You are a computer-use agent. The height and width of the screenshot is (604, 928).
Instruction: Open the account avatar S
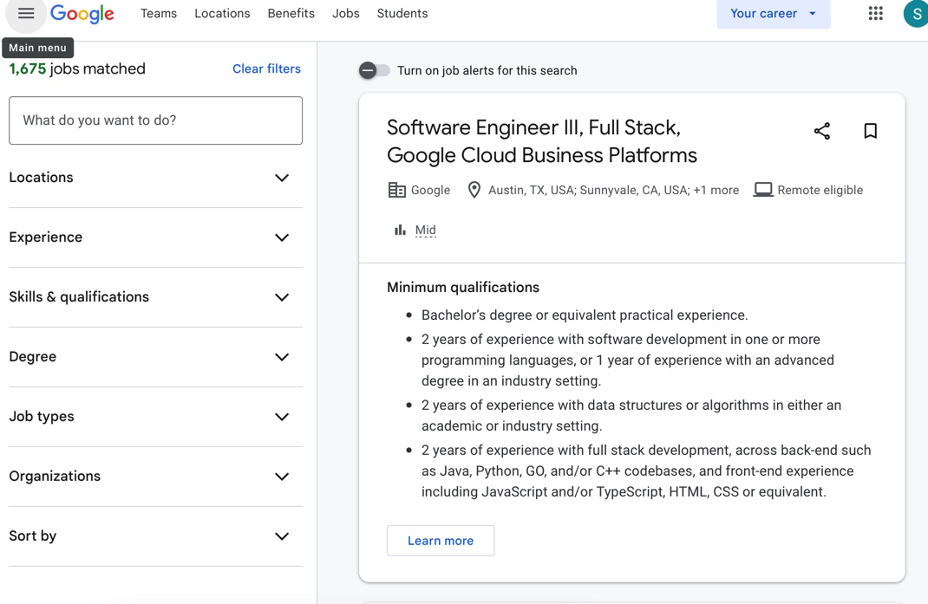[916, 14]
